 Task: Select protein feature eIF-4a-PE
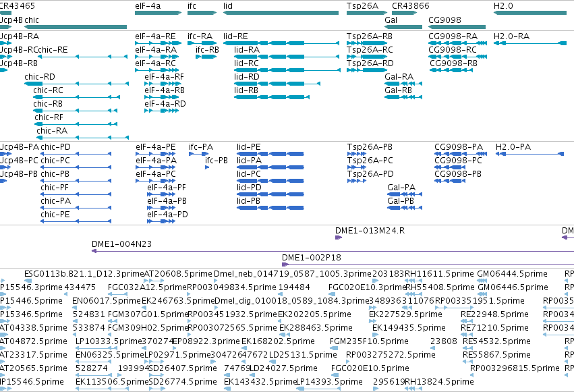click(156, 154)
